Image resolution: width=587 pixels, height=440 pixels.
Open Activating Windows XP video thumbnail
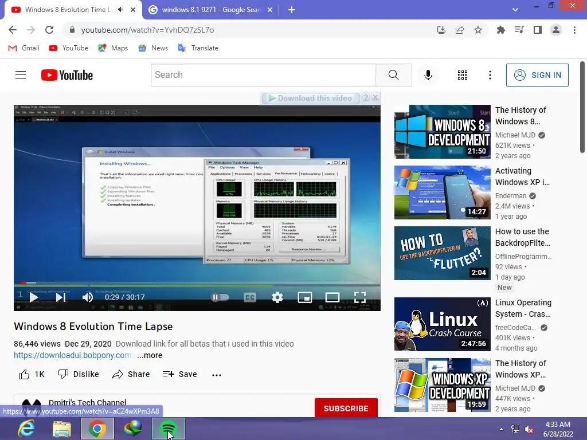[443, 192]
